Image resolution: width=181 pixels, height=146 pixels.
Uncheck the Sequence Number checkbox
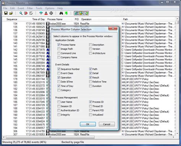click(x=59, y=69)
